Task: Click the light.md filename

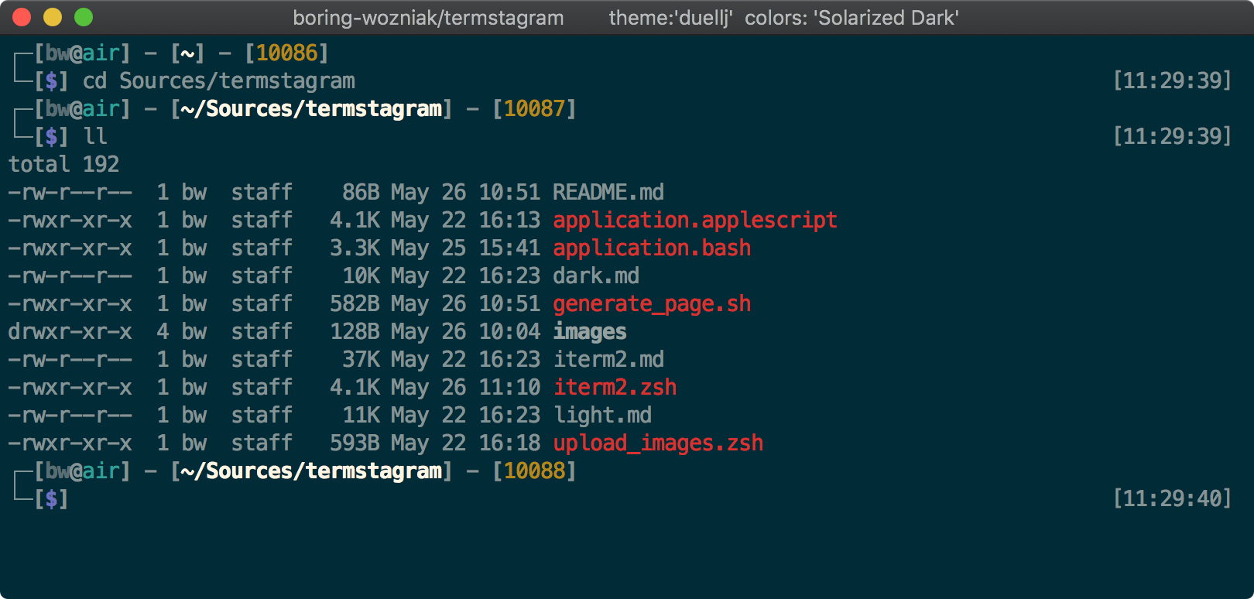Action: [x=602, y=415]
